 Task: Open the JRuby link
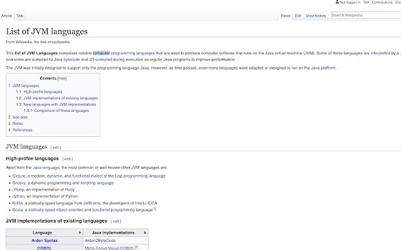click(18, 190)
